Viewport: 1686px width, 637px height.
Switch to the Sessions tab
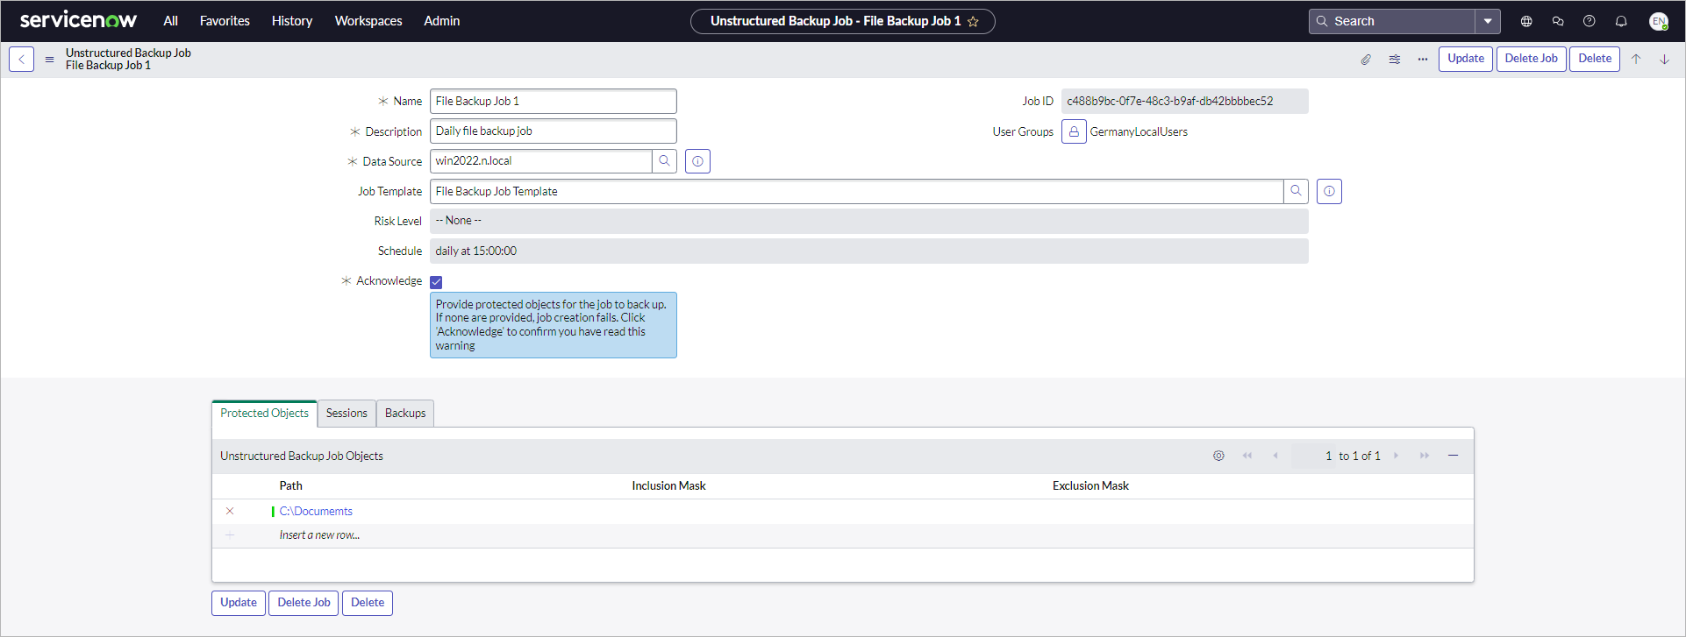tap(346, 414)
